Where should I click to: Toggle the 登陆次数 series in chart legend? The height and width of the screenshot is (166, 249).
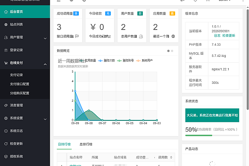click(x=106, y=61)
